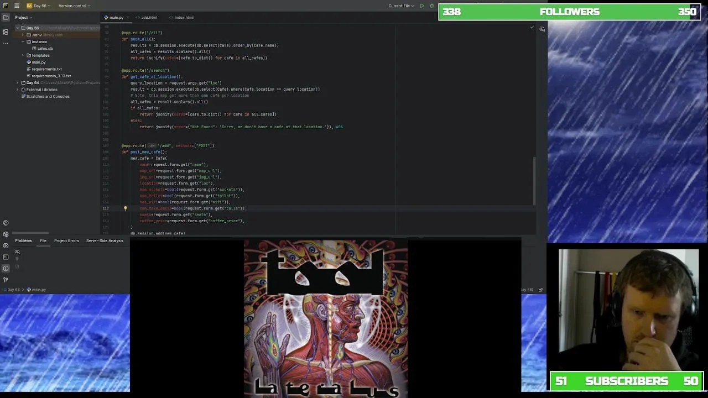Click the Lateralus album art overlay
Screen dimensions: 708x398
326,318
